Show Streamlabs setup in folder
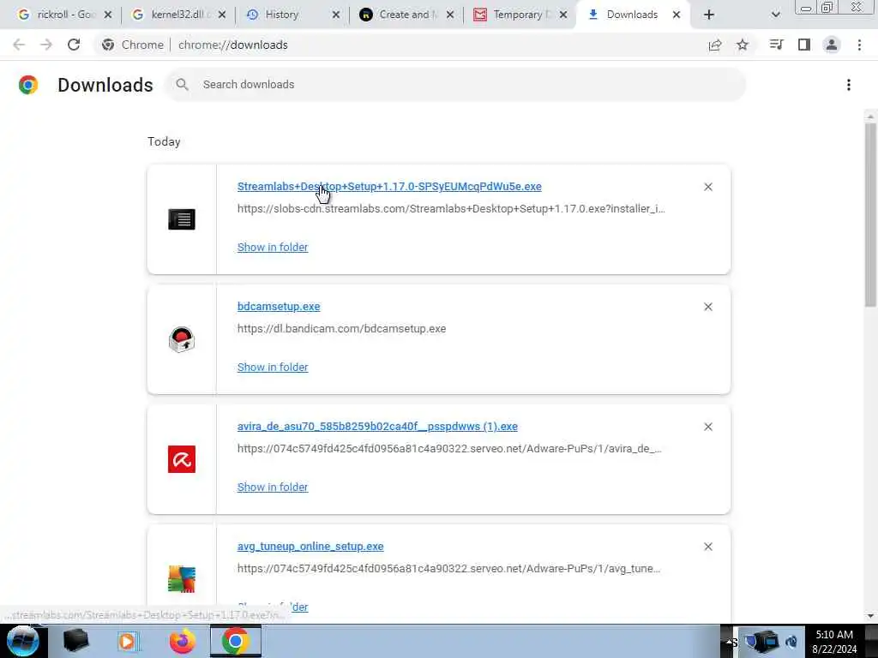Image resolution: width=878 pixels, height=658 pixels. [x=273, y=248]
